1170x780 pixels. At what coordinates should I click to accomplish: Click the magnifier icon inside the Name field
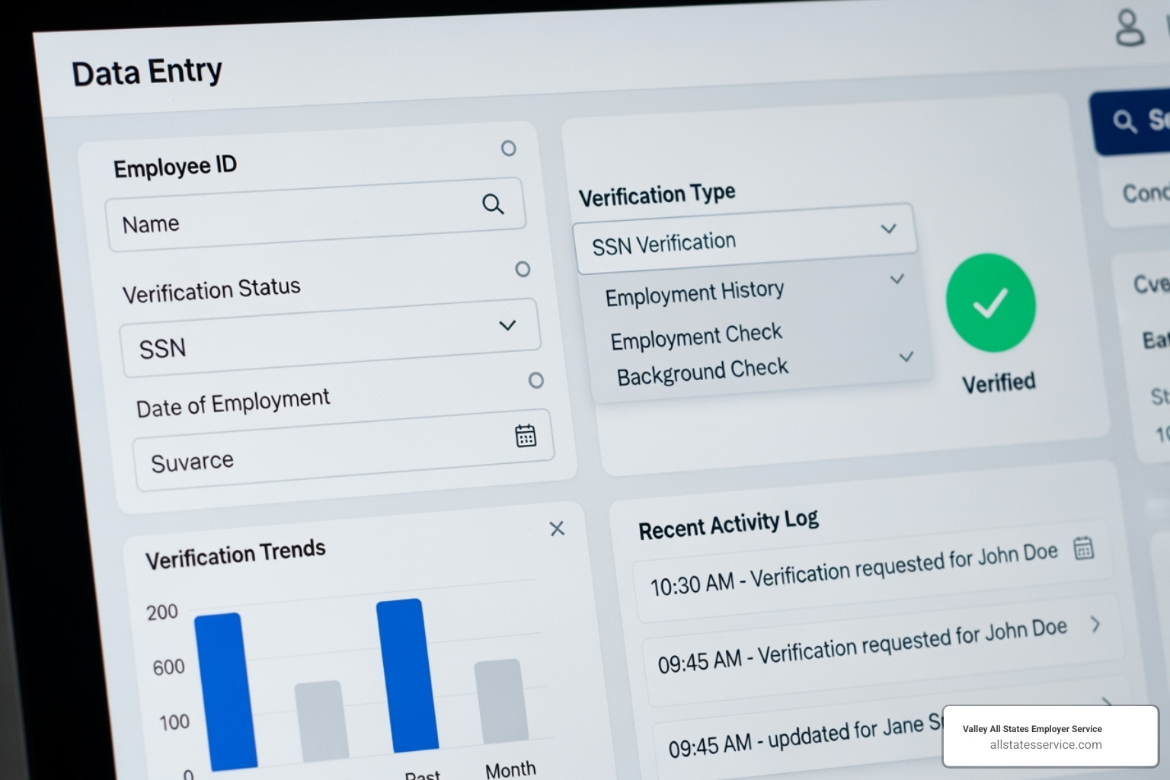pyautogui.click(x=492, y=204)
